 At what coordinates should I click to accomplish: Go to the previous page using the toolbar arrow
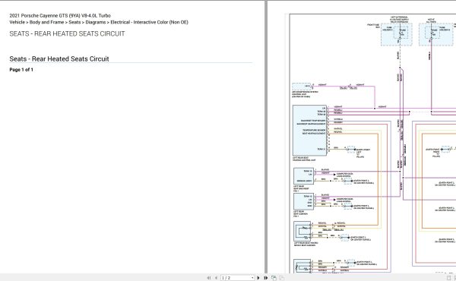(216, 278)
